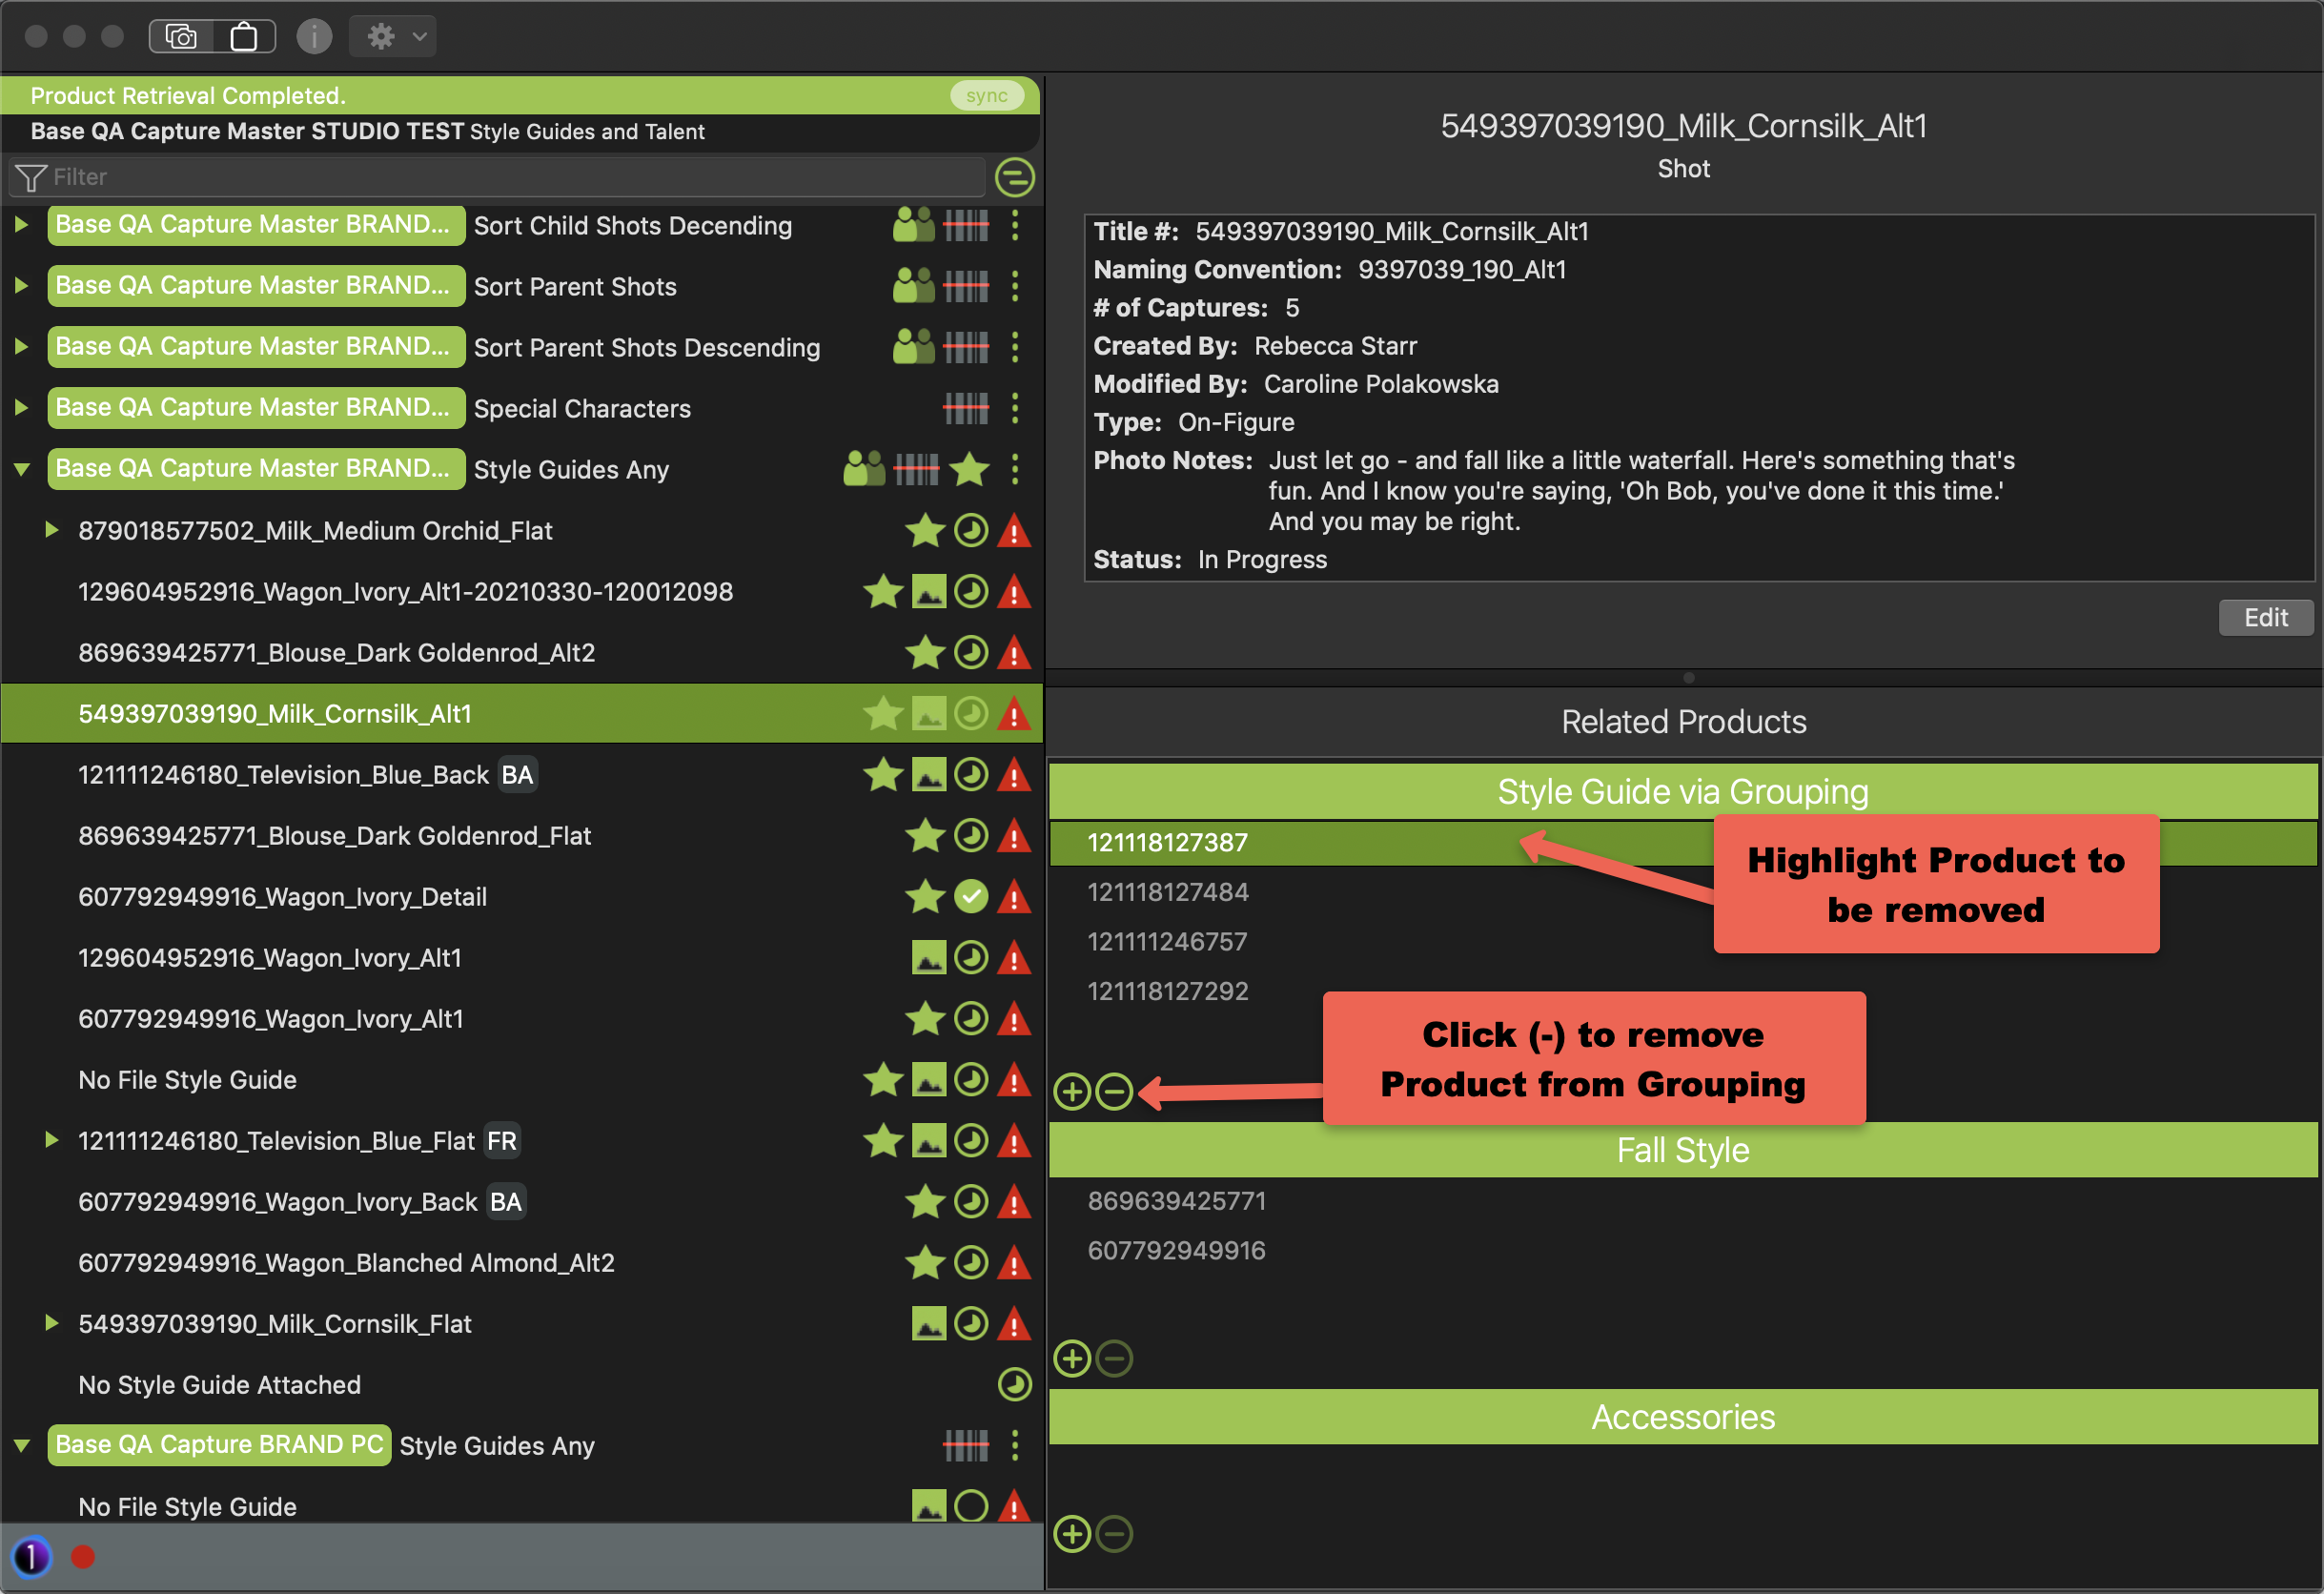
Task: Toggle the green checkmark status on 607792949916_Wagon_Ivory_Detail
Action: (x=970, y=897)
